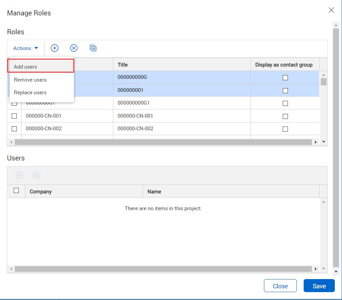Click the remove role X icon

[74, 48]
